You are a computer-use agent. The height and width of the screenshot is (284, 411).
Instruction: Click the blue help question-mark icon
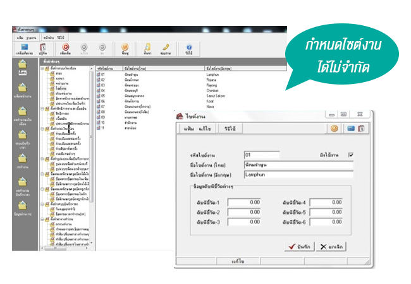pos(188,48)
